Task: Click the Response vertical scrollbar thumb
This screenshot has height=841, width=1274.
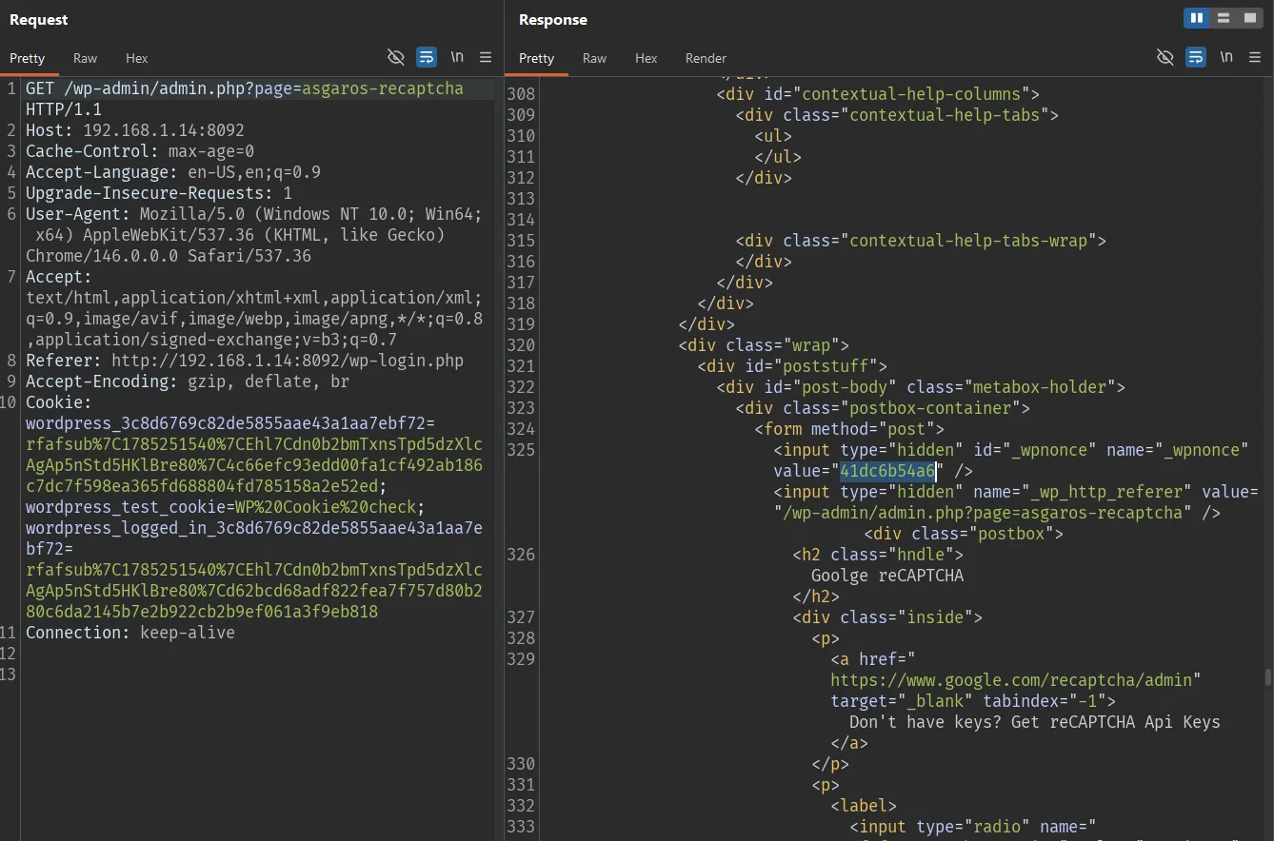Action: 1267,676
